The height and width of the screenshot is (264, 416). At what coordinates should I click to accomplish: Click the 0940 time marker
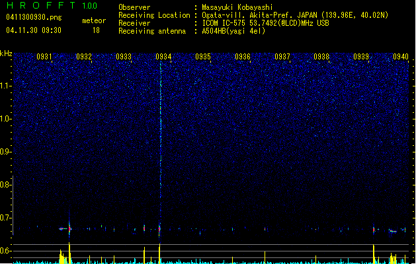coord(401,57)
